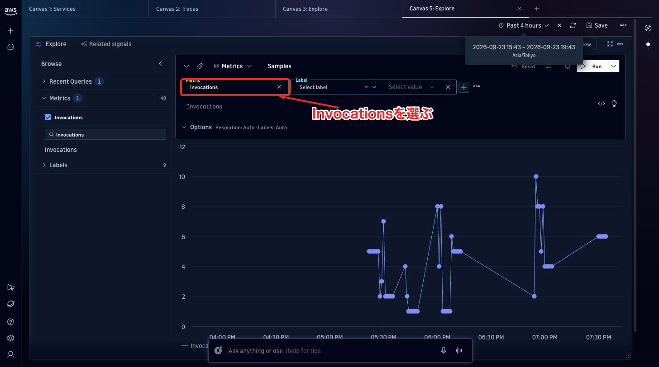Close the Canvas 5: Explore tab
659x367 pixels.
[x=520, y=9]
